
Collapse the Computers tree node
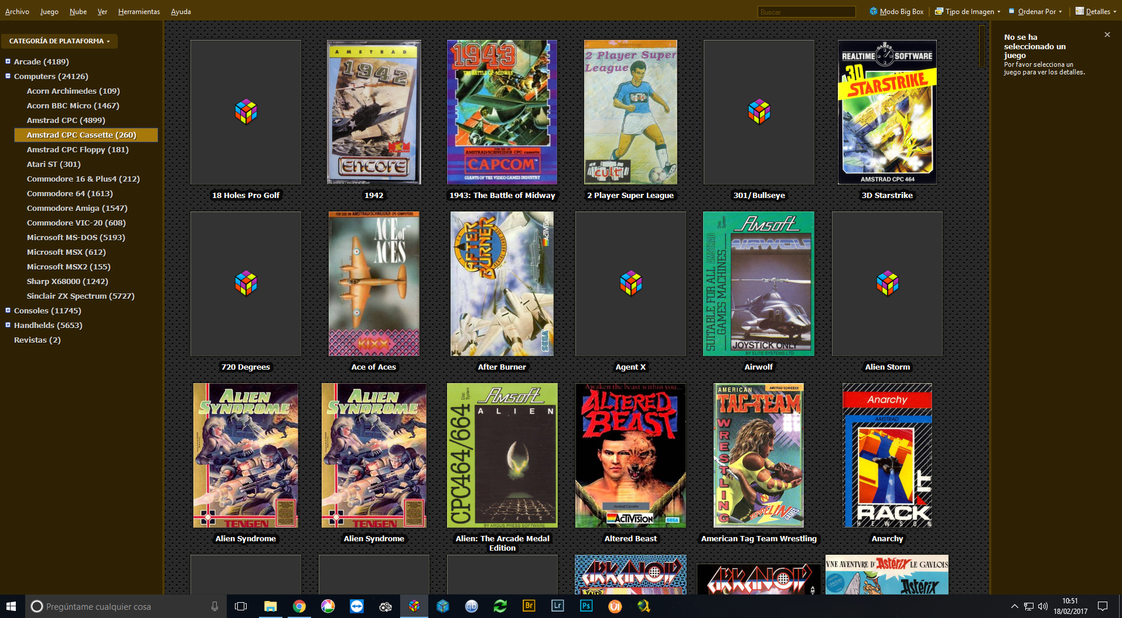(8, 76)
